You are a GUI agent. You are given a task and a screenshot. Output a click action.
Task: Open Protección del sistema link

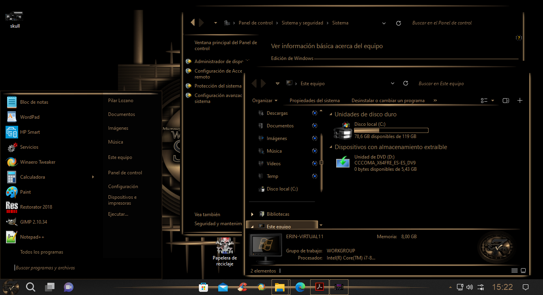click(x=218, y=86)
